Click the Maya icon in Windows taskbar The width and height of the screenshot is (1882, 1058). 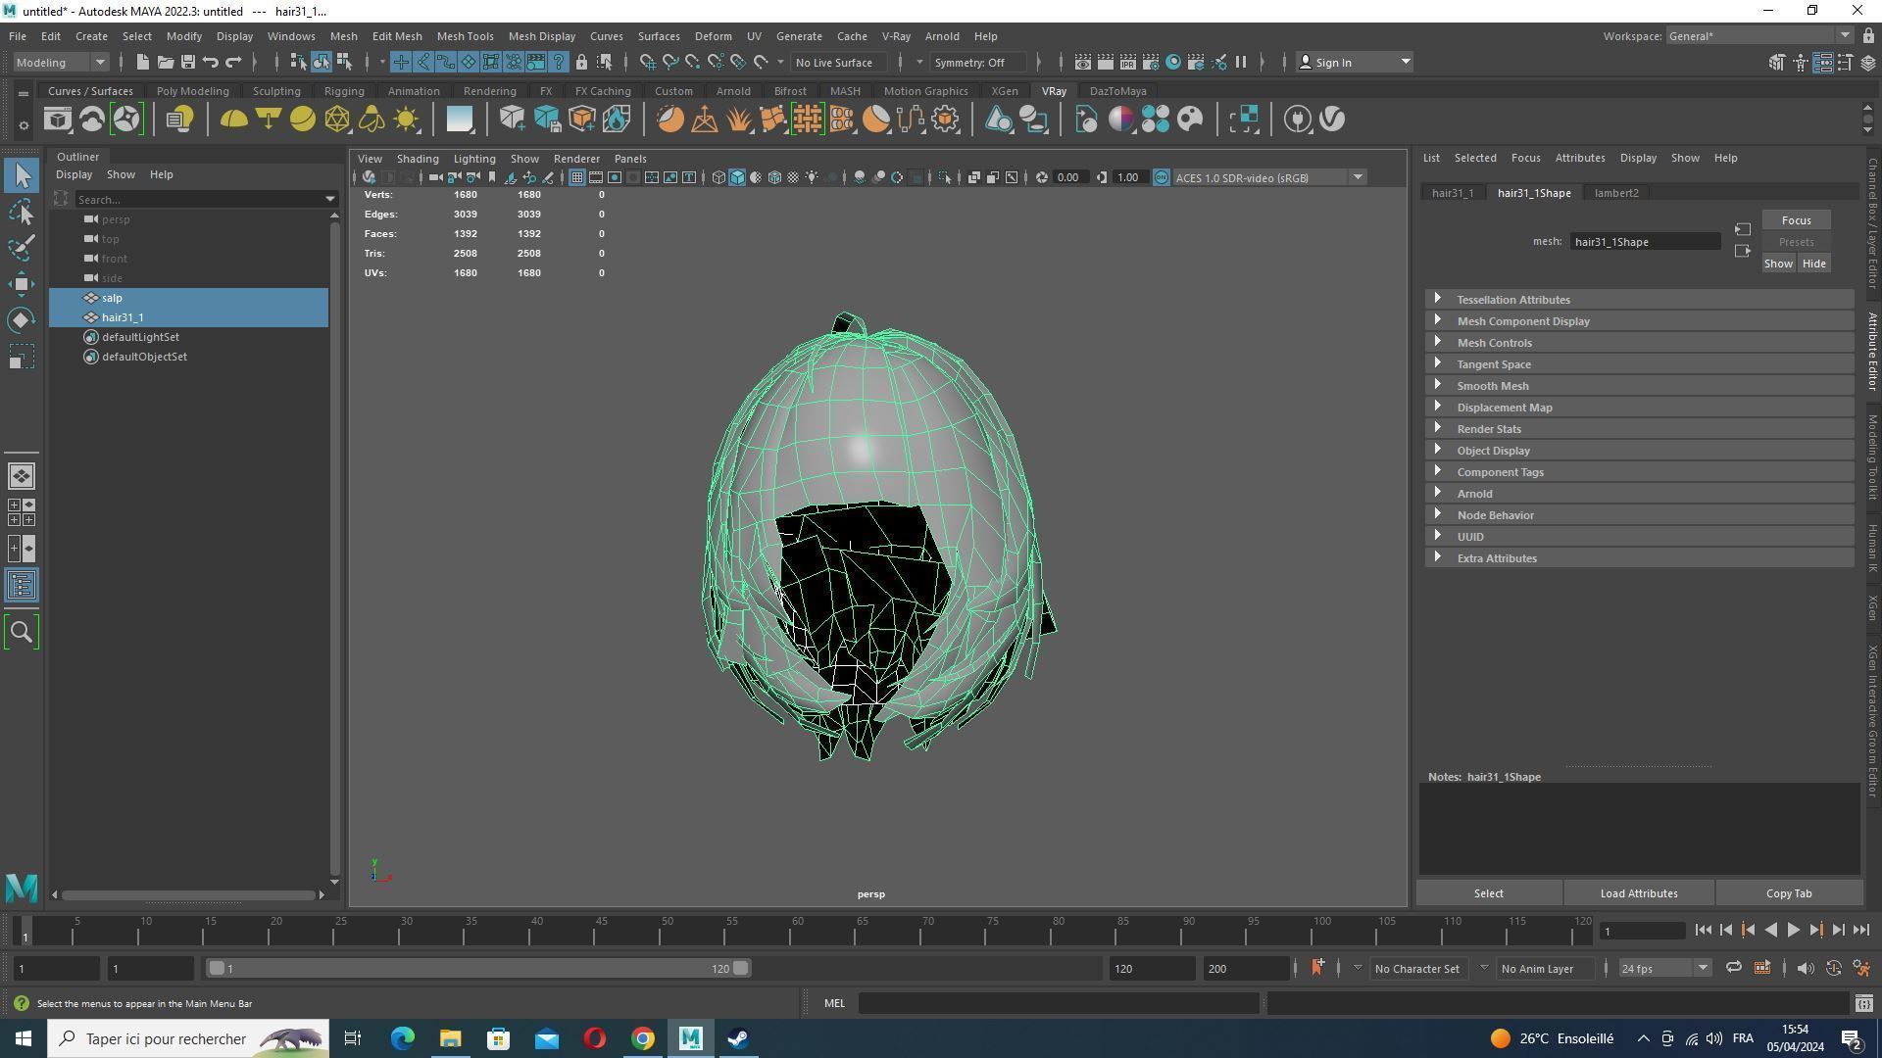[x=690, y=1038]
